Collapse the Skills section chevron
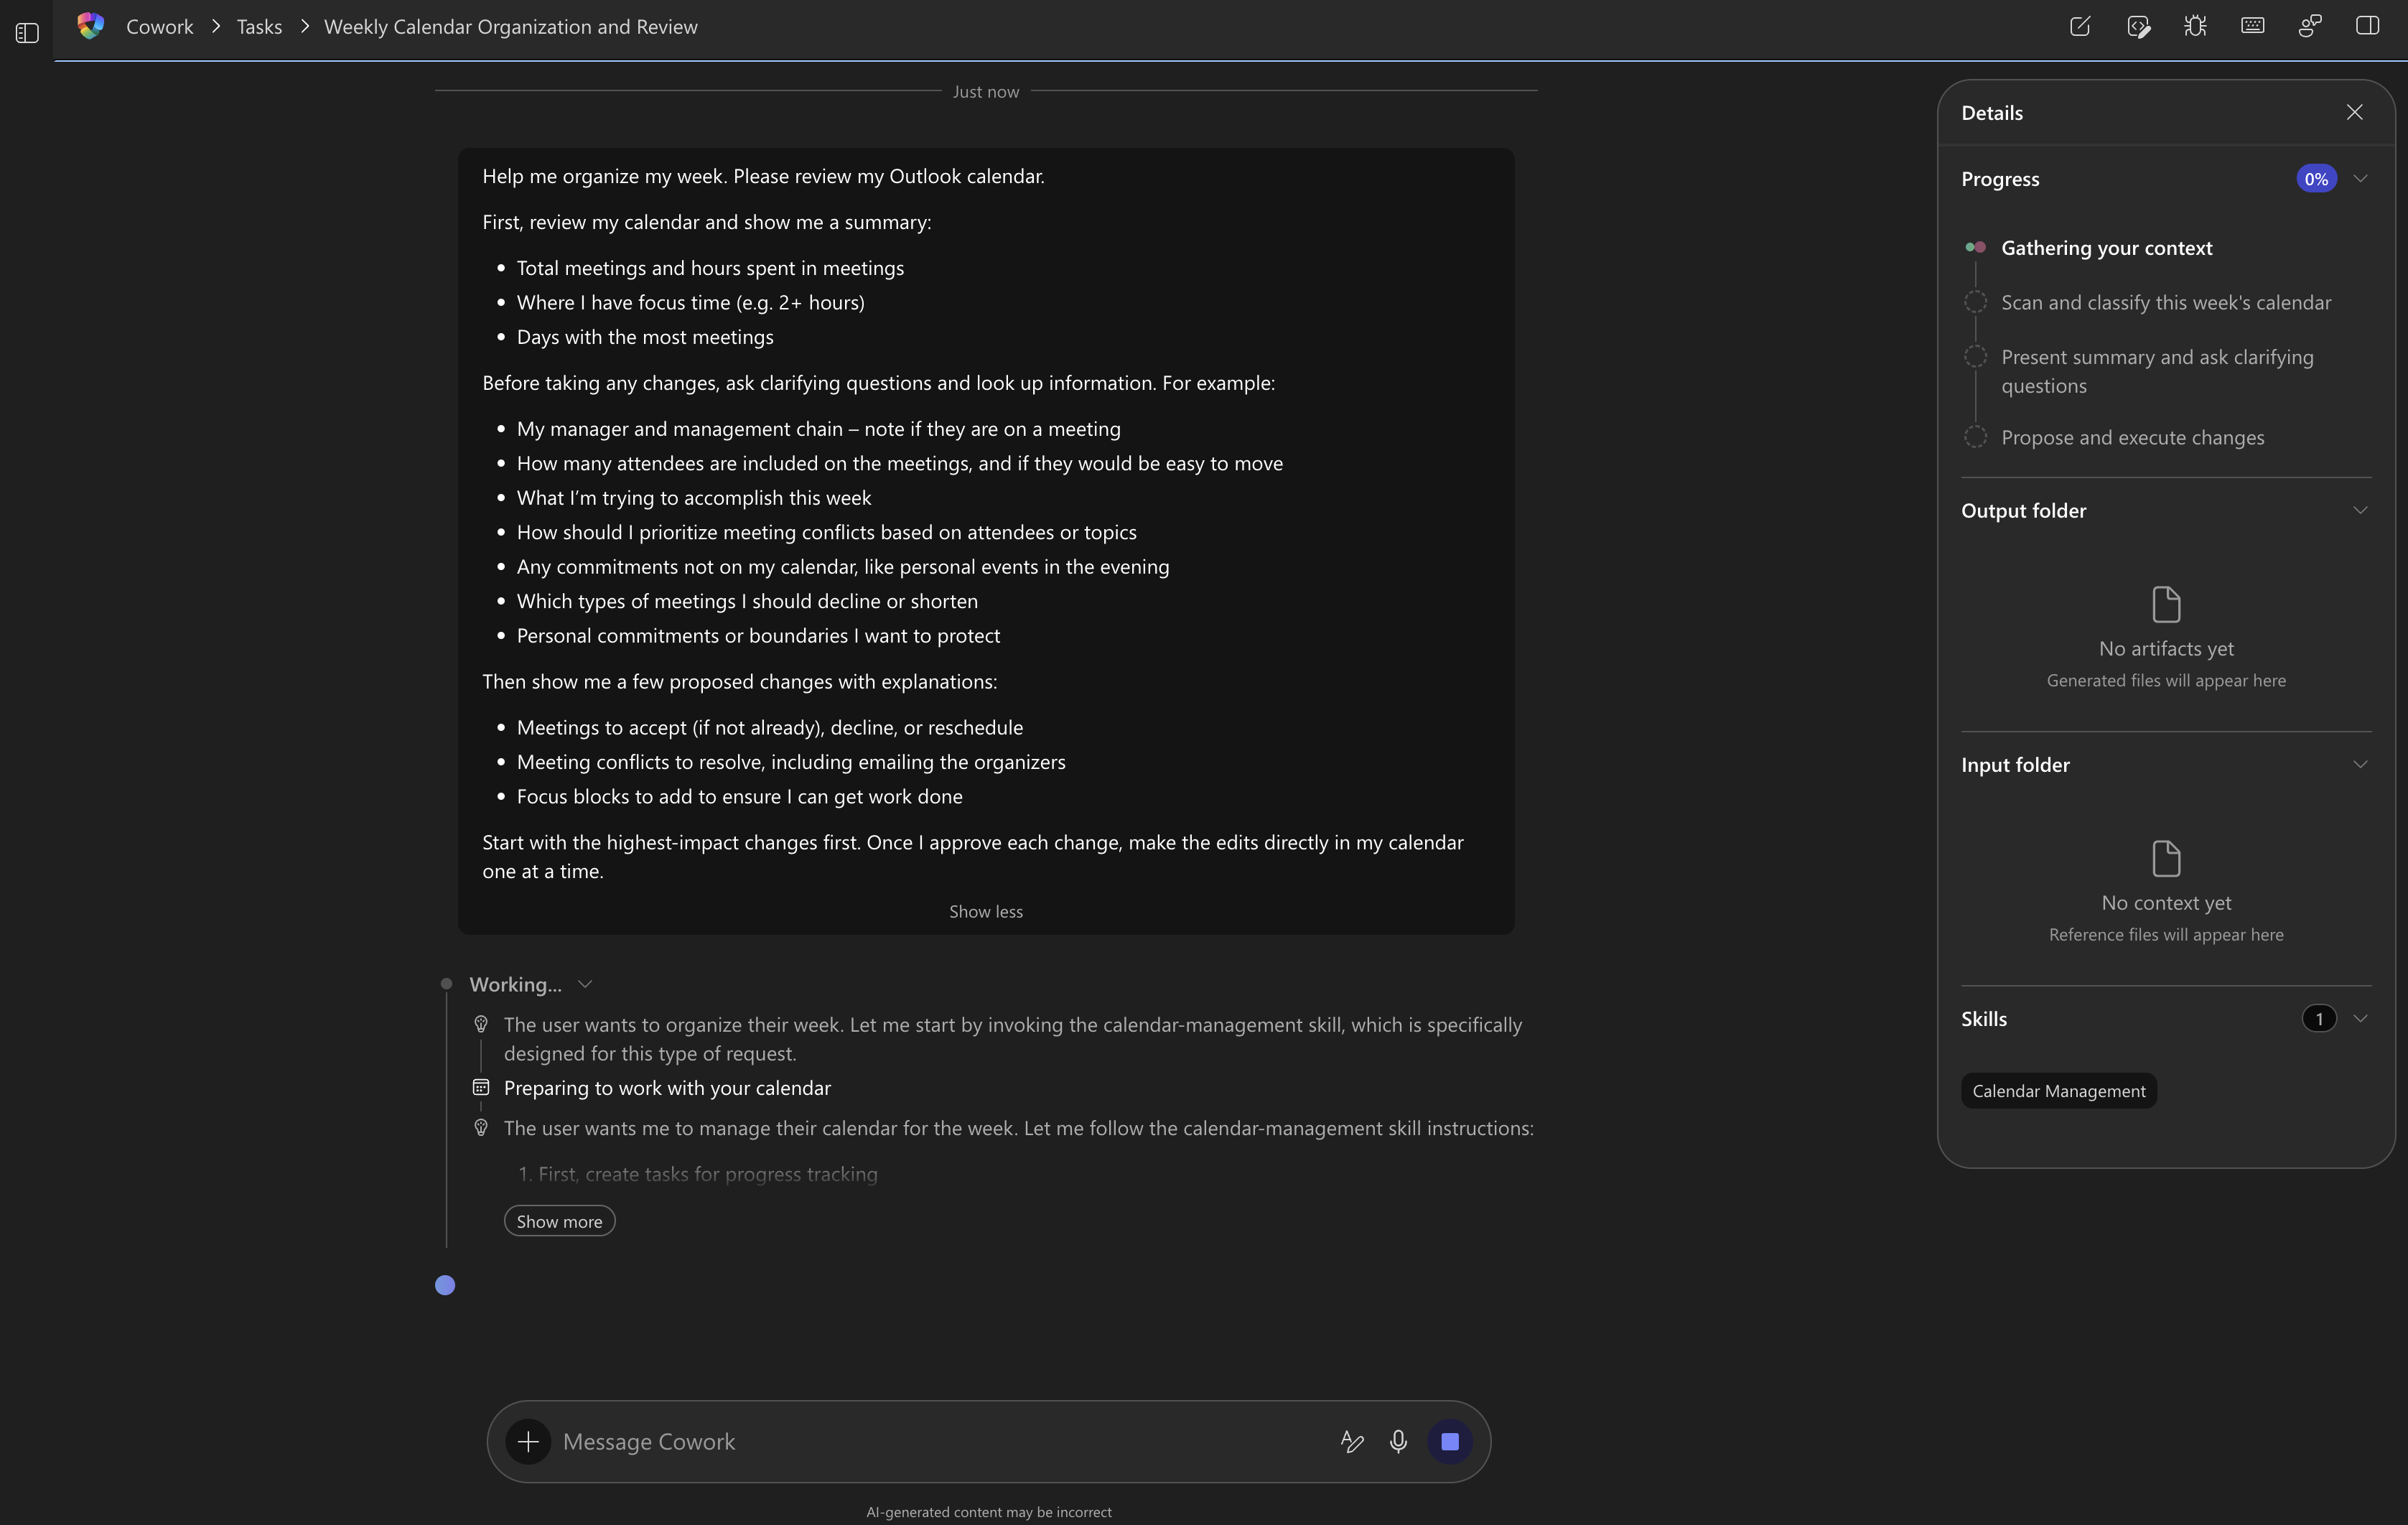The height and width of the screenshot is (1525, 2408). pyautogui.click(x=2360, y=1019)
